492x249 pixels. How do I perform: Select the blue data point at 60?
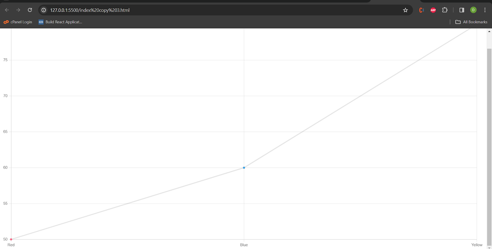click(x=244, y=168)
